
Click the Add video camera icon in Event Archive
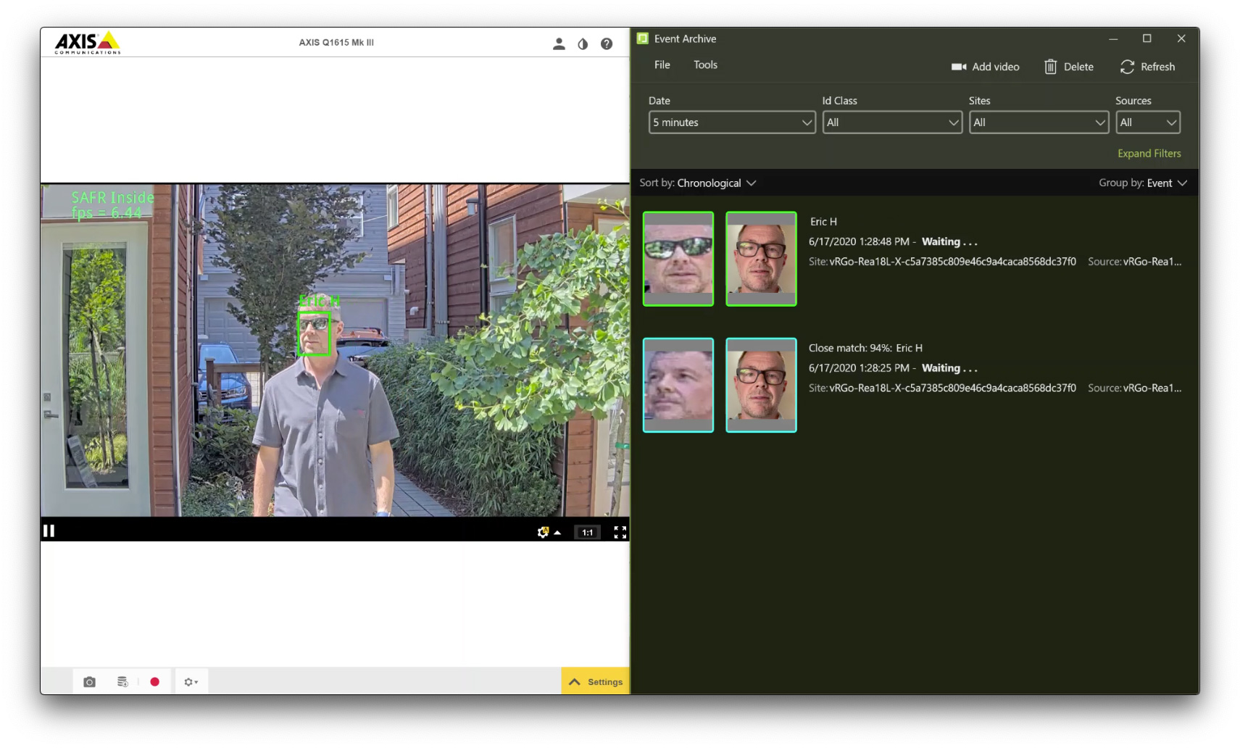pyautogui.click(x=959, y=67)
